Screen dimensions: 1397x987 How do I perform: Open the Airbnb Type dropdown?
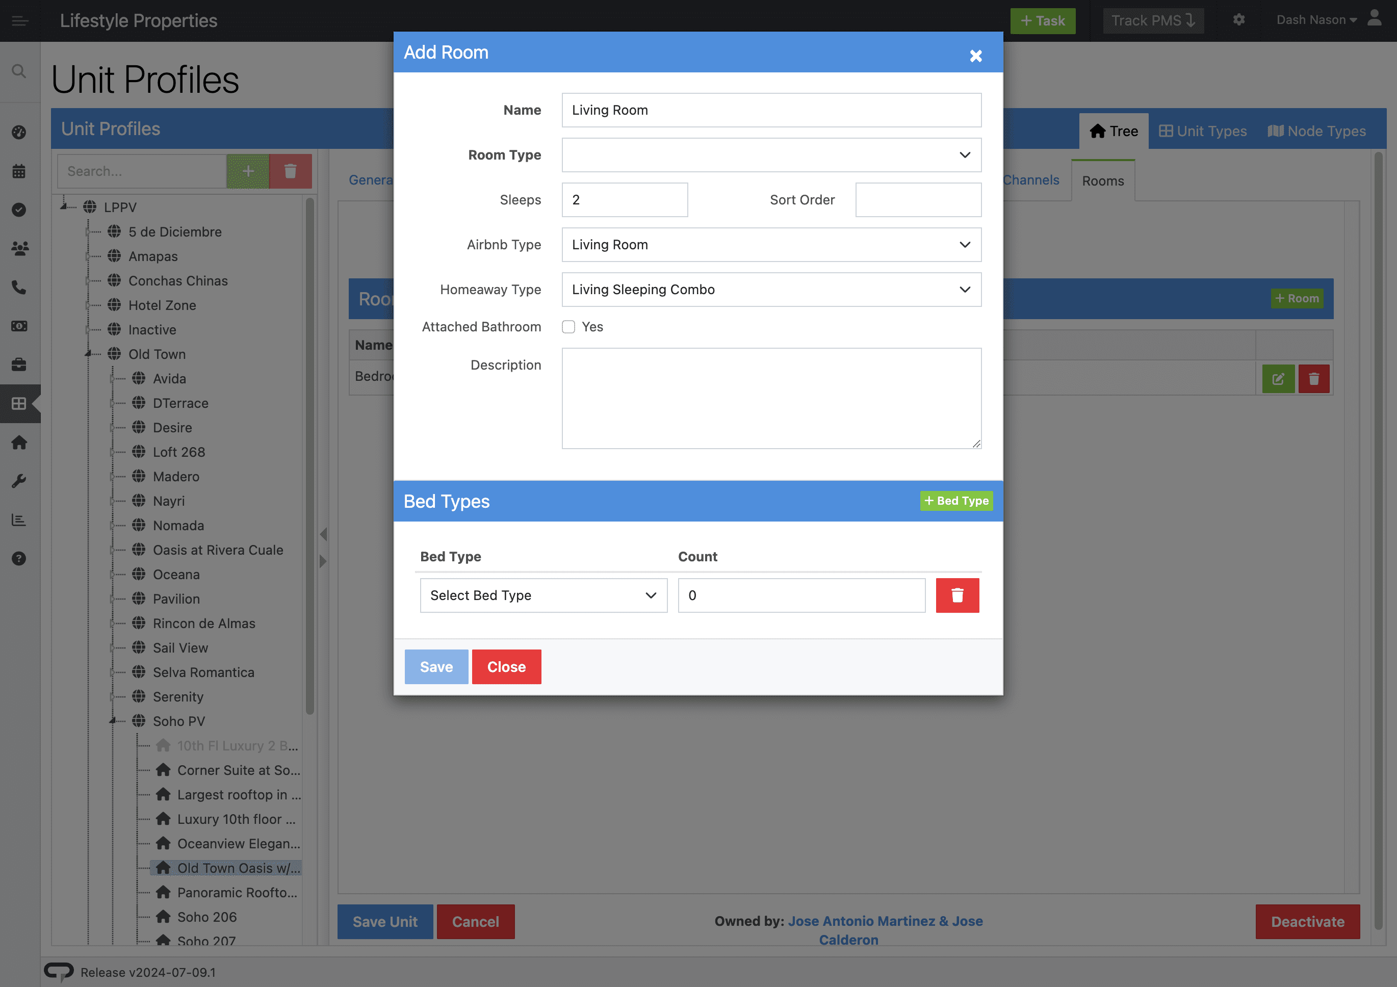[771, 245]
